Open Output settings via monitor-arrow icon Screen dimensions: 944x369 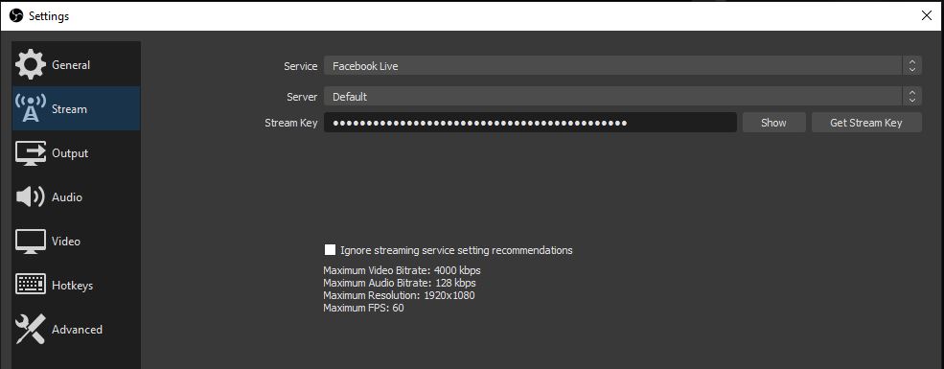[30, 153]
